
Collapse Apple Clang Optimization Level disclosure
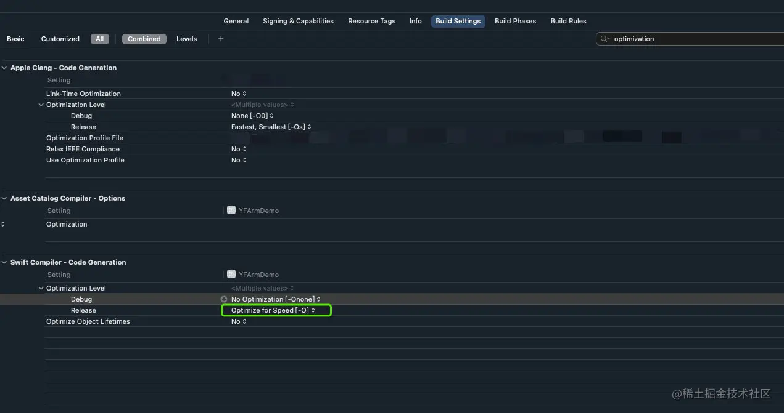click(x=41, y=105)
